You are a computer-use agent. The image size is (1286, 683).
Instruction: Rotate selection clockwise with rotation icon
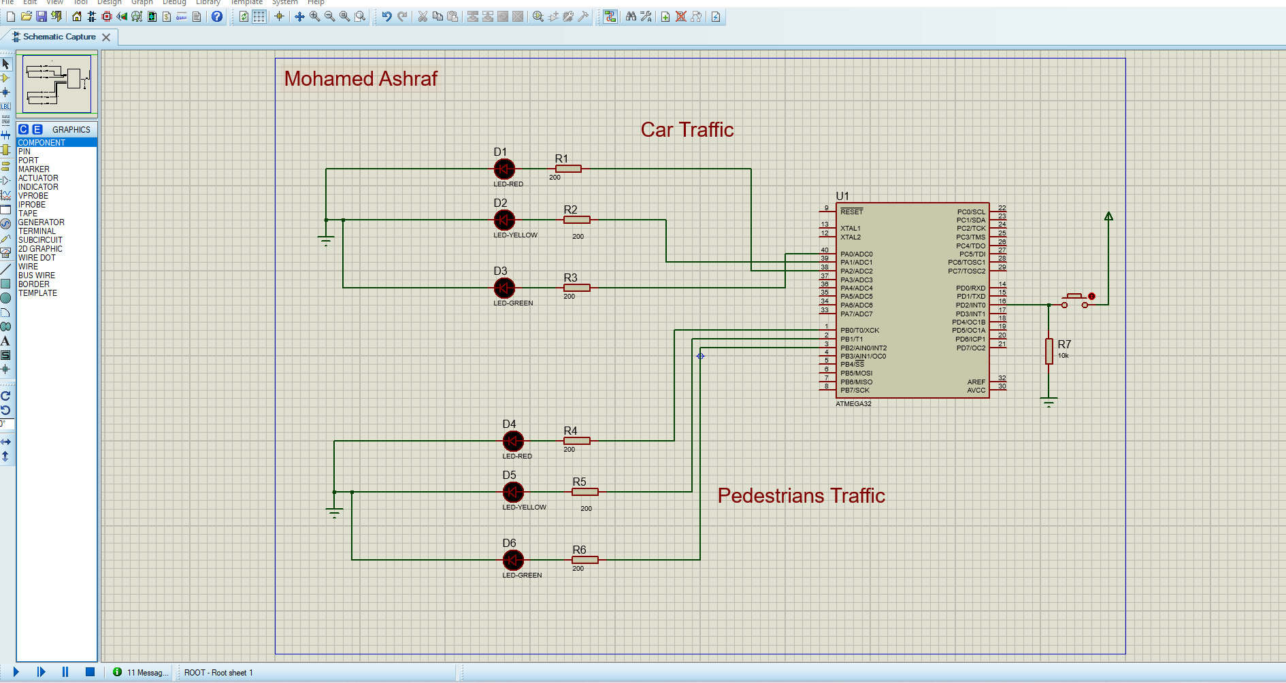click(x=6, y=395)
